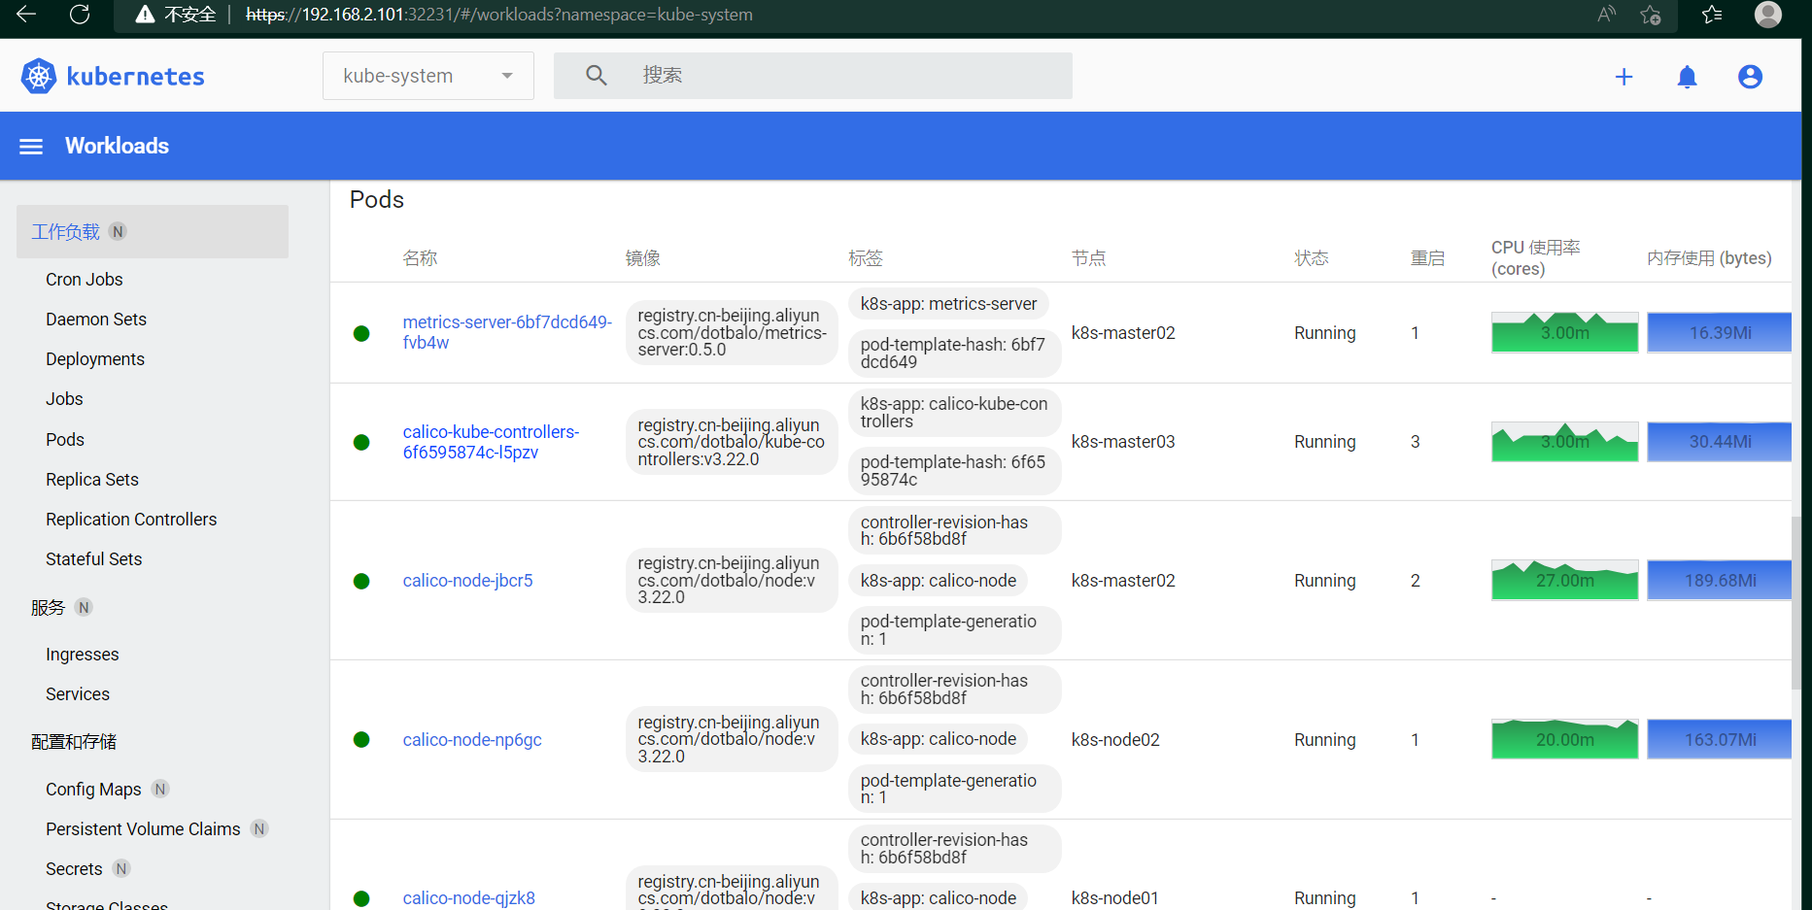Click memory graph showing 30.44Mi
This screenshot has width=1812, height=910.
pos(1719,441)
